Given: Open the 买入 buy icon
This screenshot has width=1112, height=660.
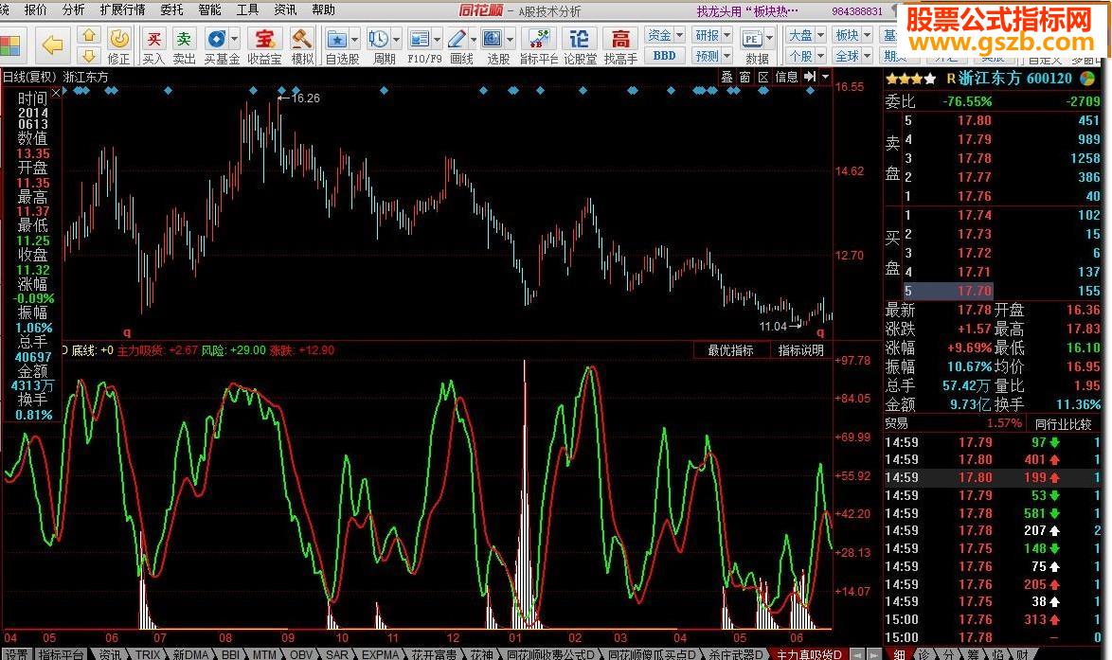Looking at the screenshot, I should [x=153, y=38].
